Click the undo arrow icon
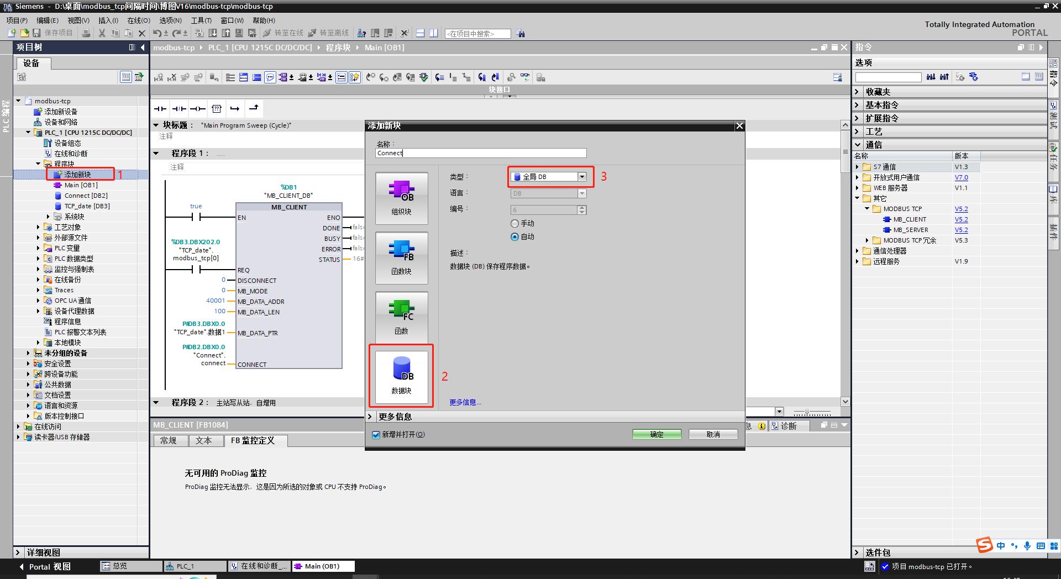Image resolution: width=1061 pixels, height=579 pixels. click(157, 33)
